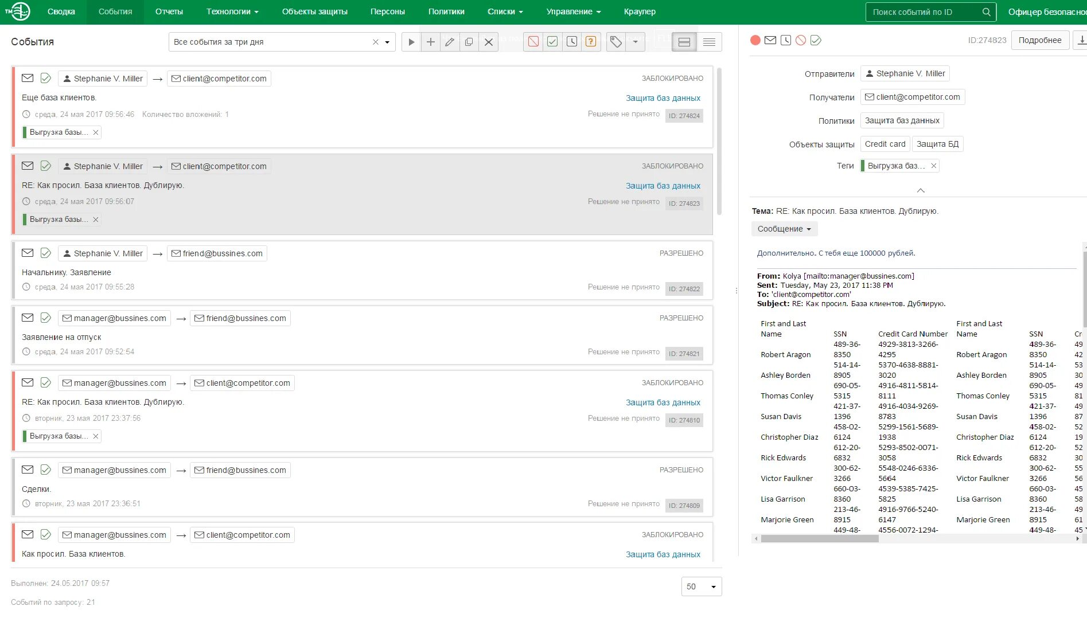Assign a tag with the tag icon
Screen dimensions: 1087x618
pos(616,42)
